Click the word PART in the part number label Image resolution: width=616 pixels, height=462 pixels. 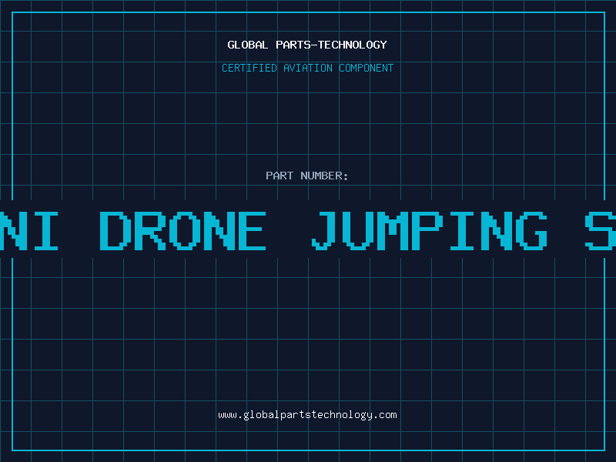(x=280, y=176)
